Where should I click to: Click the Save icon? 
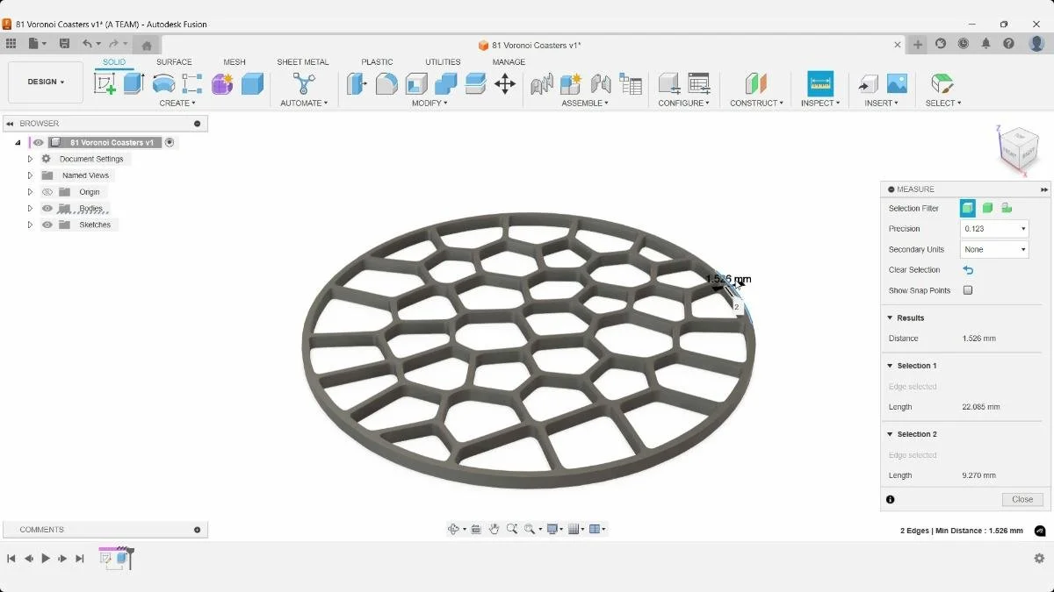(64, 44)
